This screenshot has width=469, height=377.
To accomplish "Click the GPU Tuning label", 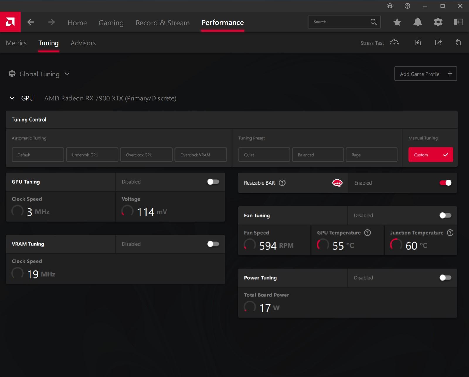I will tap(26, 182).
